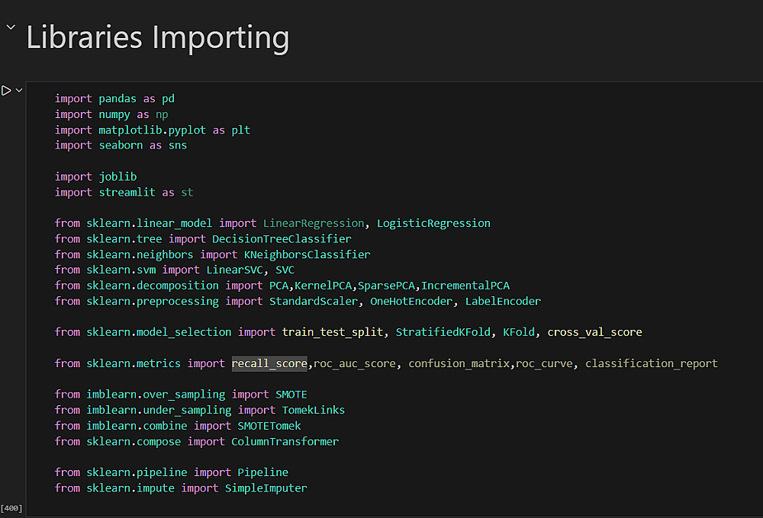Click the Libraries Importing heading

coord(157,37)
